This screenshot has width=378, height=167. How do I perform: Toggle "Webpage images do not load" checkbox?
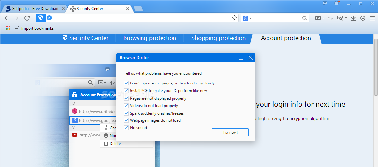pos(126,120)
